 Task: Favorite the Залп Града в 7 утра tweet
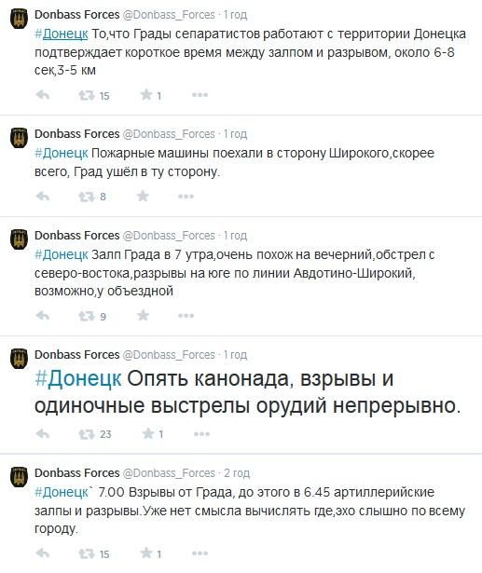(143, 315)
